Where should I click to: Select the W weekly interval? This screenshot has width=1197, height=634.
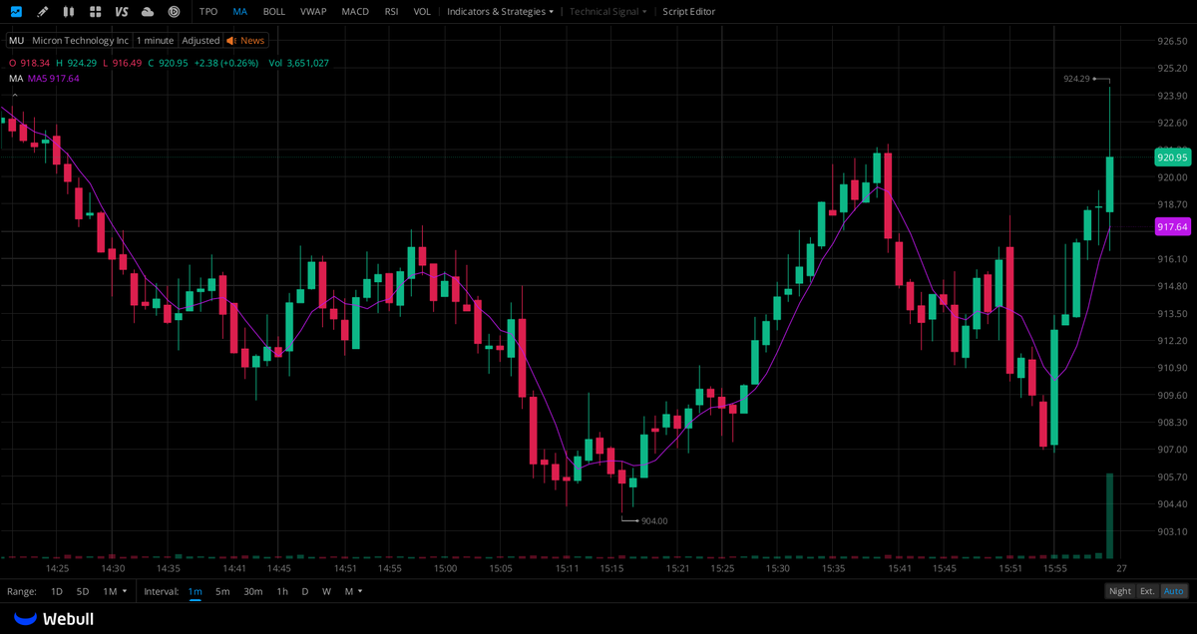point(326,591)
